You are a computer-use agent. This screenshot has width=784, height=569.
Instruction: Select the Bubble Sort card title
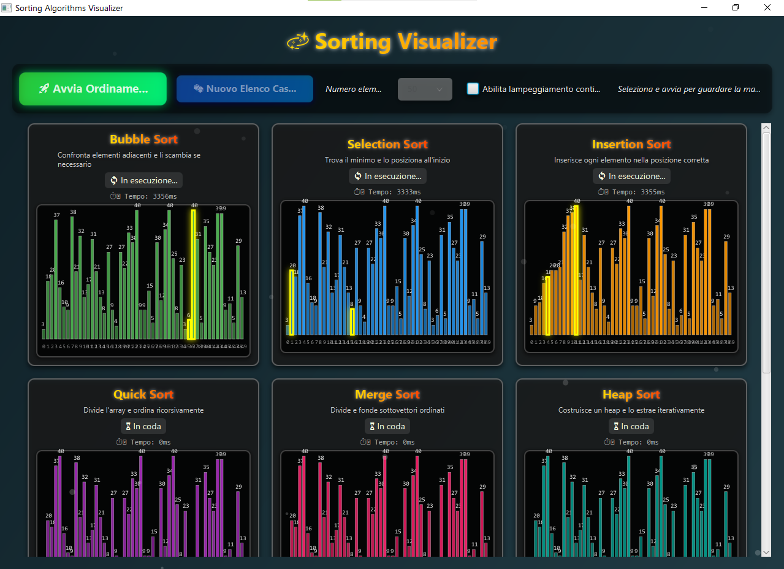143,139
